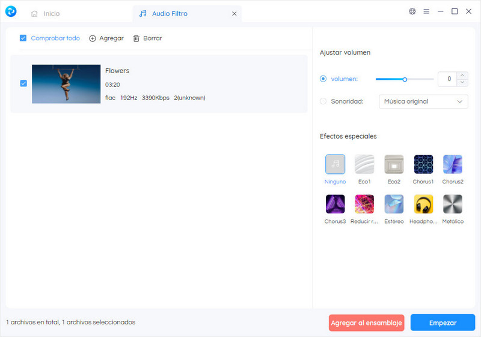The height and width of the screenshot is (337, 481).
Task: Increase volume with the up stepper arrow
Action: coord(462,76)
